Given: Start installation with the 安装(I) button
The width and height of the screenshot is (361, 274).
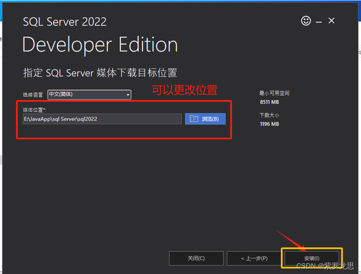Looking at the screenshot, I should [312, 258].
